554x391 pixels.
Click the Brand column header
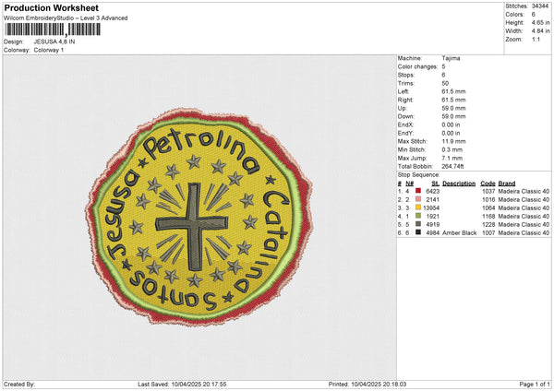(x=508, y=183)
